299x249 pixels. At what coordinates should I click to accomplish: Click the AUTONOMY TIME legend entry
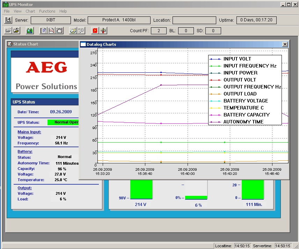pyautogui.click(x=243, y=122)
